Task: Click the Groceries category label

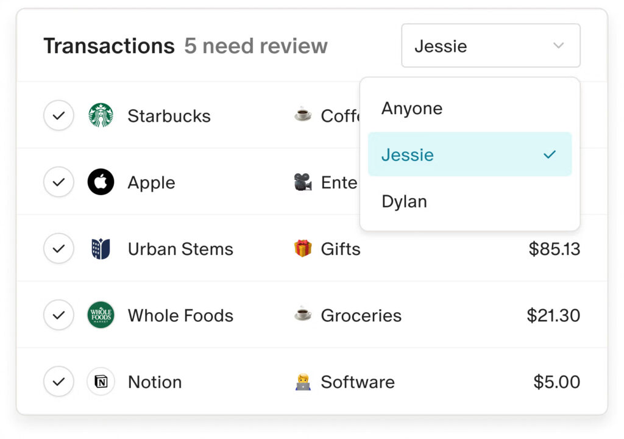Action: pos(361,315)
